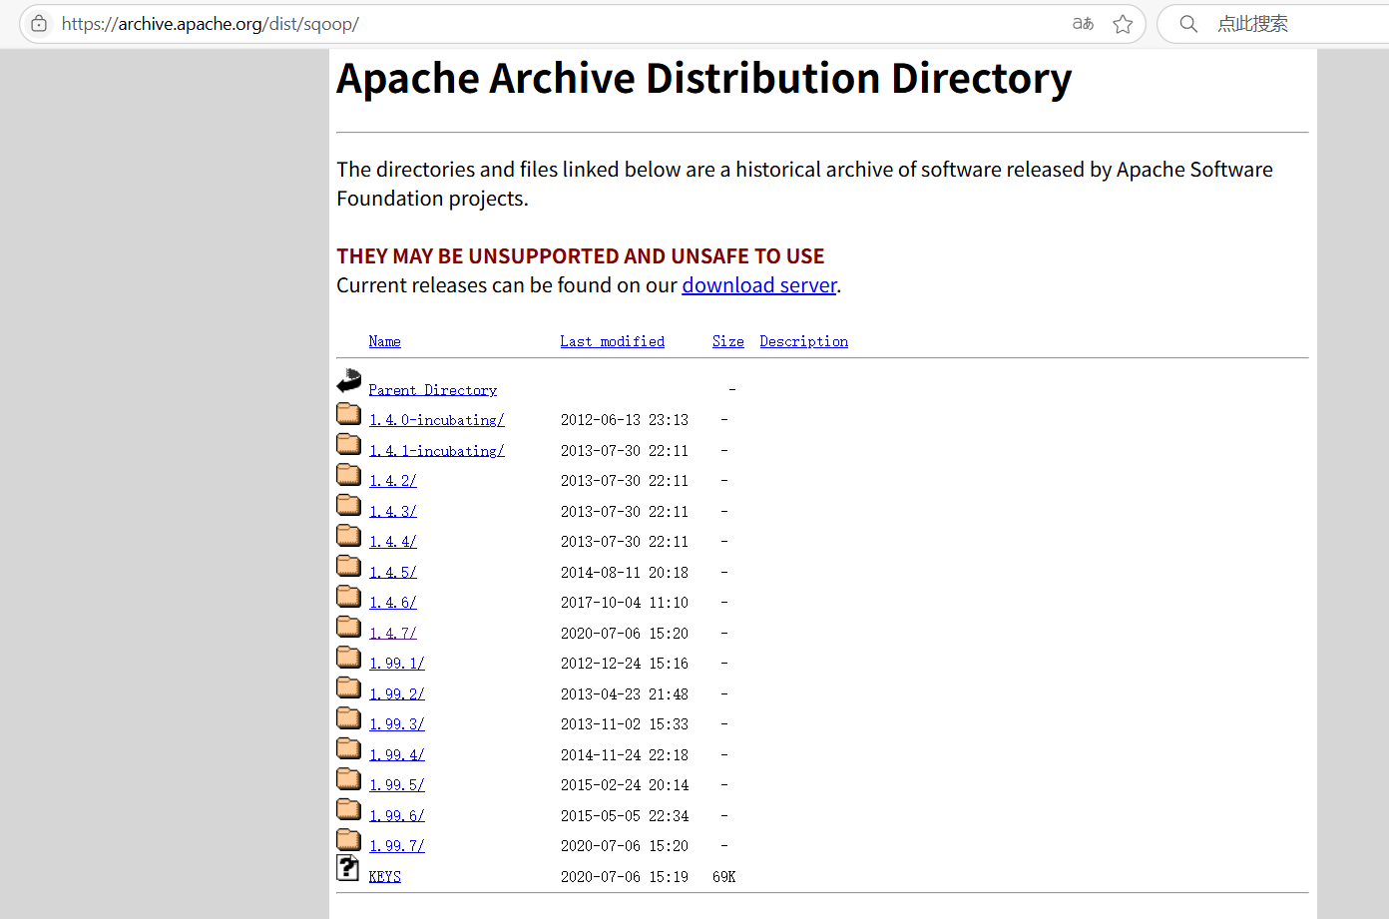Click the date 2013-04-23 21:48
Image resolution: width=1389 pixels, height=919 pixels.
[624, 694]
